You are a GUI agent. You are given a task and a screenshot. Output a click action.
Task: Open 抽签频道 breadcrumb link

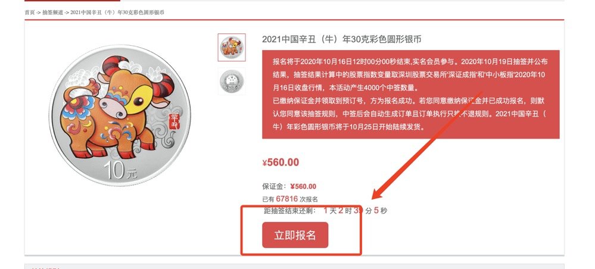click(53, 12)
